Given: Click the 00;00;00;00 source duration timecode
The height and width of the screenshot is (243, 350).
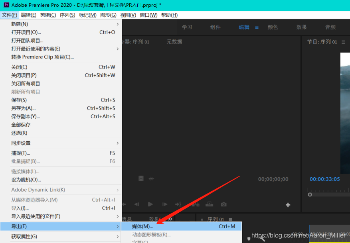Looking at the screenshot, I should coord(273,179).
